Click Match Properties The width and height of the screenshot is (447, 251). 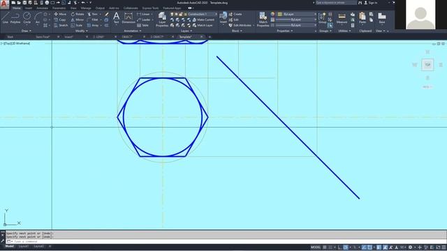click(x=263, y=20)
